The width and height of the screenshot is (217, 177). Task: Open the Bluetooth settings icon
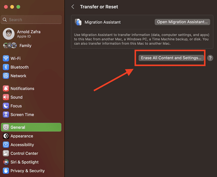6,67
